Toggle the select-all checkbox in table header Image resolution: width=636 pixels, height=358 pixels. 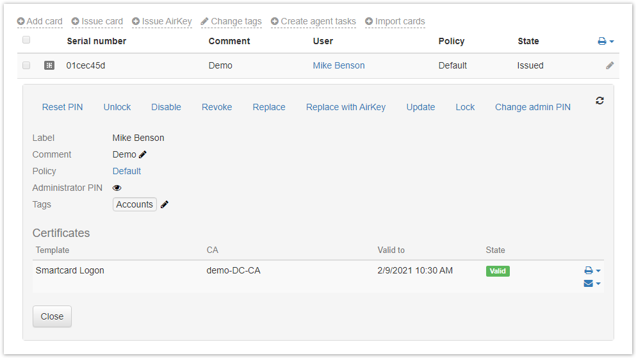26,40
